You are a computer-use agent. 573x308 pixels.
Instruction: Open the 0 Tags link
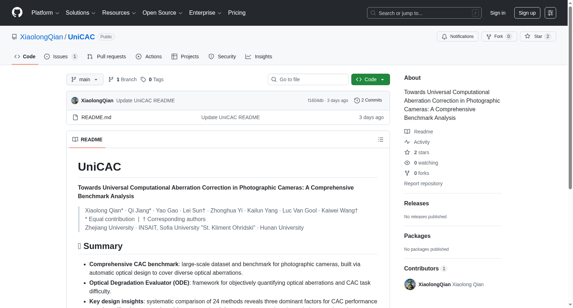point(152,79)
